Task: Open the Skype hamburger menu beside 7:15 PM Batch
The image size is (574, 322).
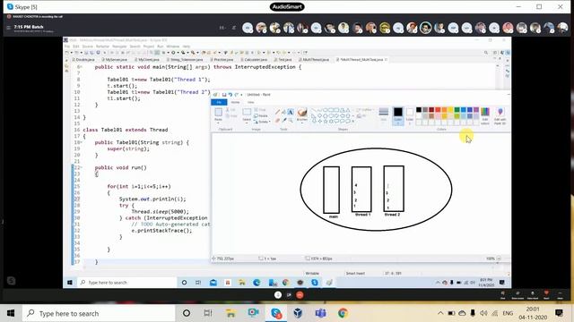Action: [x=8, y=28]
